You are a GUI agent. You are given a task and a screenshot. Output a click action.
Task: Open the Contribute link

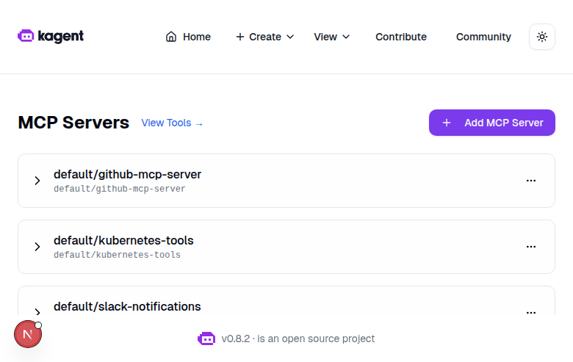(401, 37)
